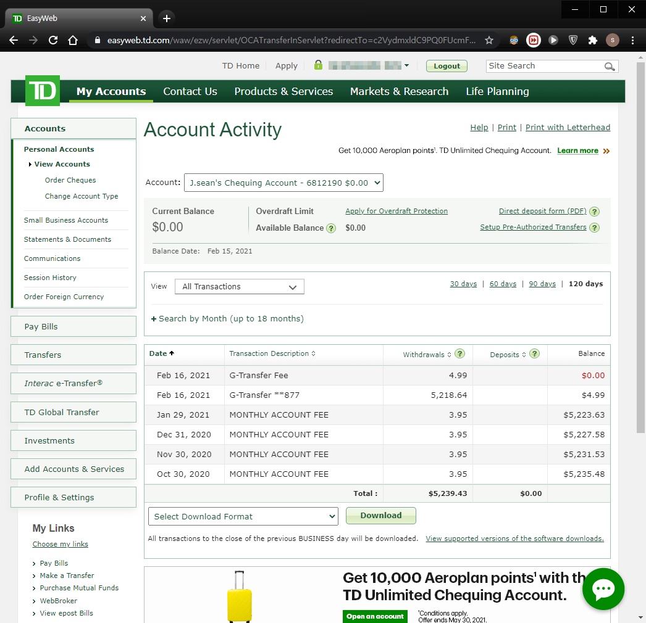Screen dimensions: 646x623
Task: Show last 30 days of transactions
Action: point(463,284)
